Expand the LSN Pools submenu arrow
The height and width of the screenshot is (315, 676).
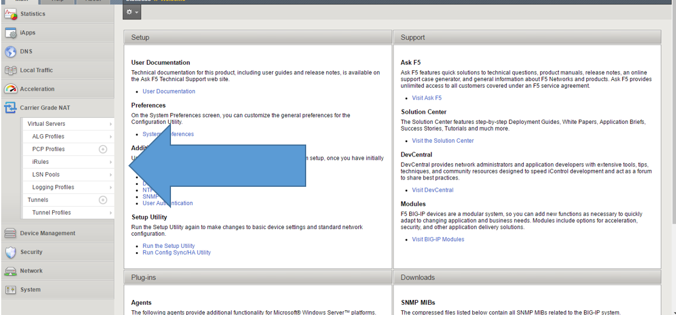pyautogui.click(x=110, y=175)
